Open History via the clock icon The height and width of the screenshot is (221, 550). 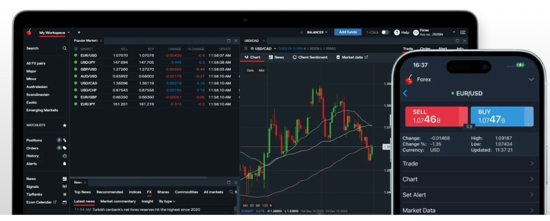point(64,156)
